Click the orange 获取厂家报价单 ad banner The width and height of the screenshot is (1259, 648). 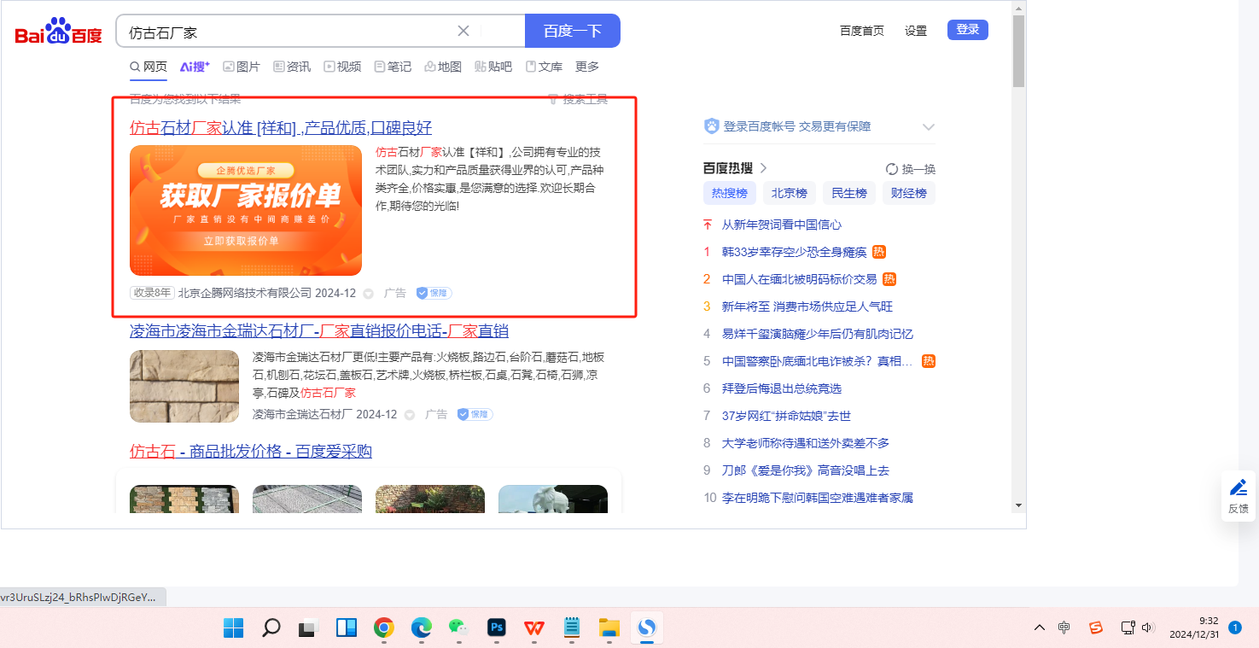(246, 210)
